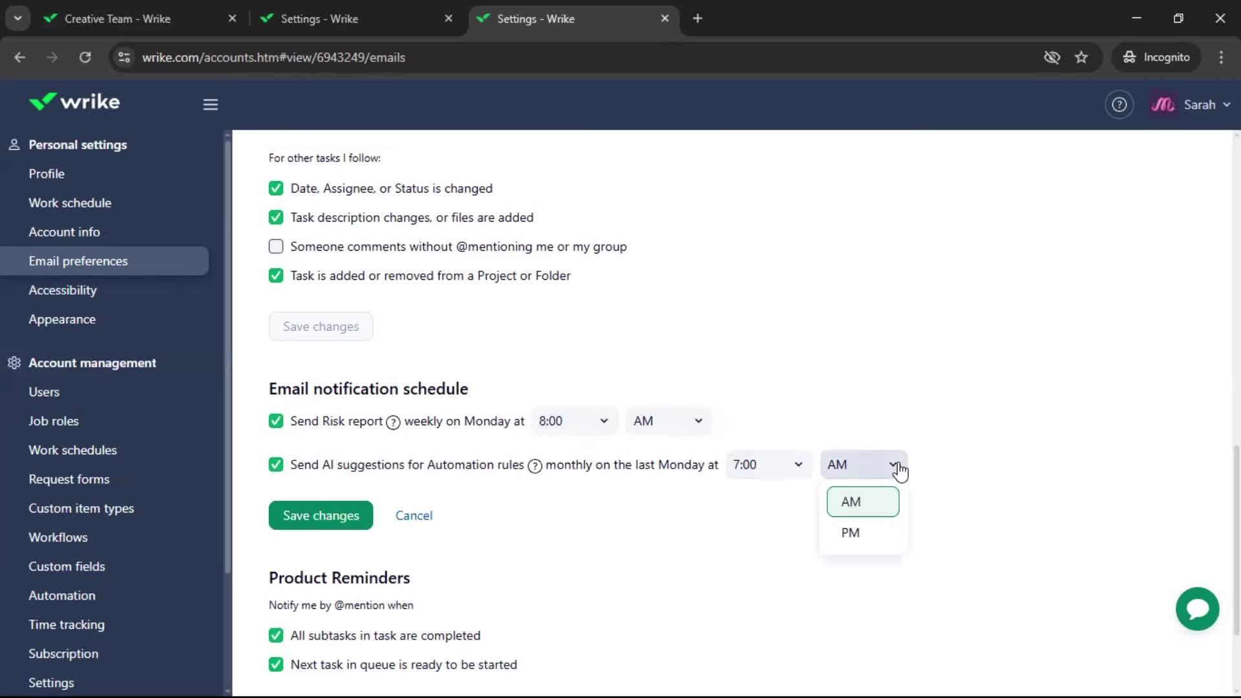The height and width of the screenshot is (698, 1241).
Task: Click the sidebar vertical scrollbar
Action: (x=227, y=355)
